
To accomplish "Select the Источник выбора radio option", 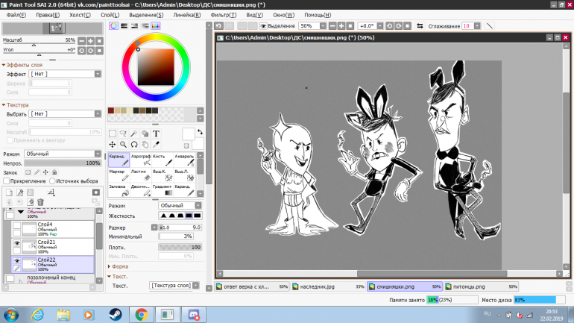I will [x=52, y=181].
